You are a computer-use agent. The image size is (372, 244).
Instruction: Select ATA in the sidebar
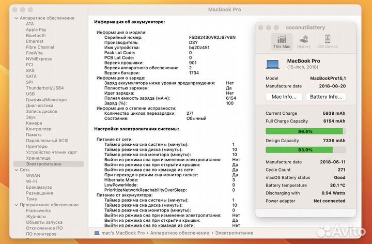(x=30, y=24)
